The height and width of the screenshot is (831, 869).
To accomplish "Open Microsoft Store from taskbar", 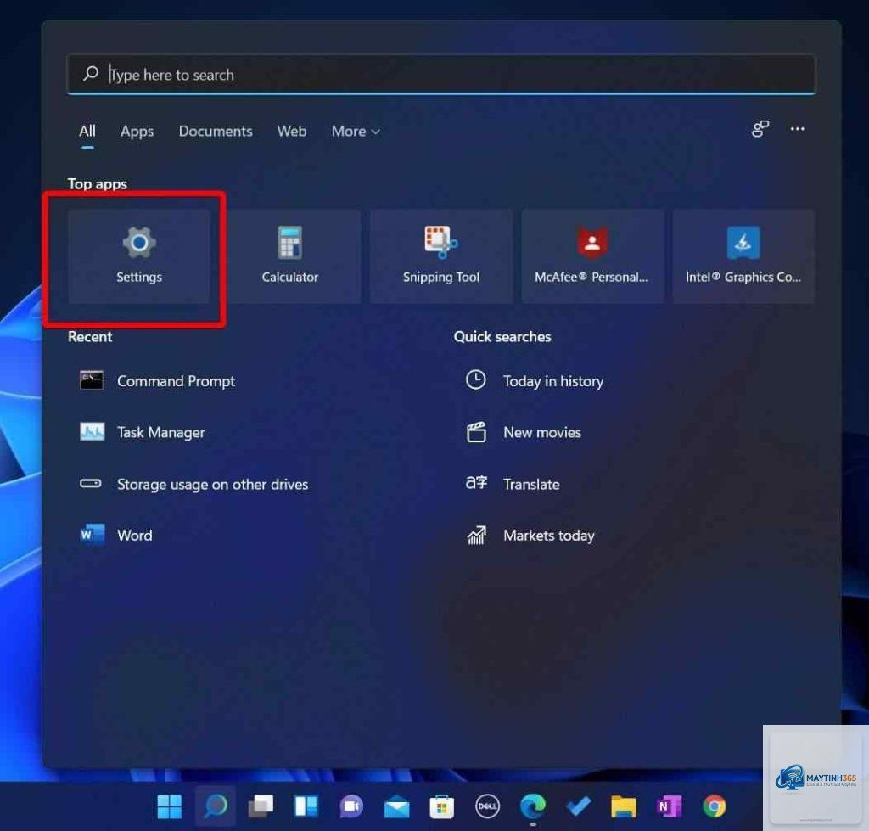I will pos(441,806).
